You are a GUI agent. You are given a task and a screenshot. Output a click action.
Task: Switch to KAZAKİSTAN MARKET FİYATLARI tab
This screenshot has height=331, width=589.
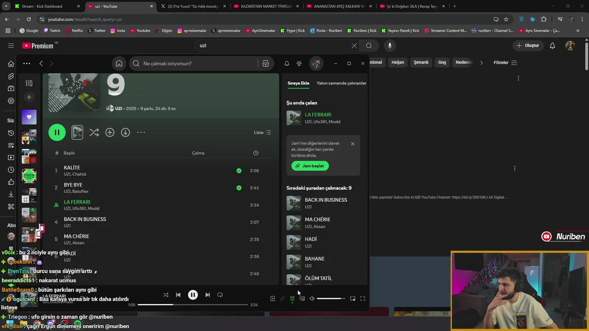[267, 6]
